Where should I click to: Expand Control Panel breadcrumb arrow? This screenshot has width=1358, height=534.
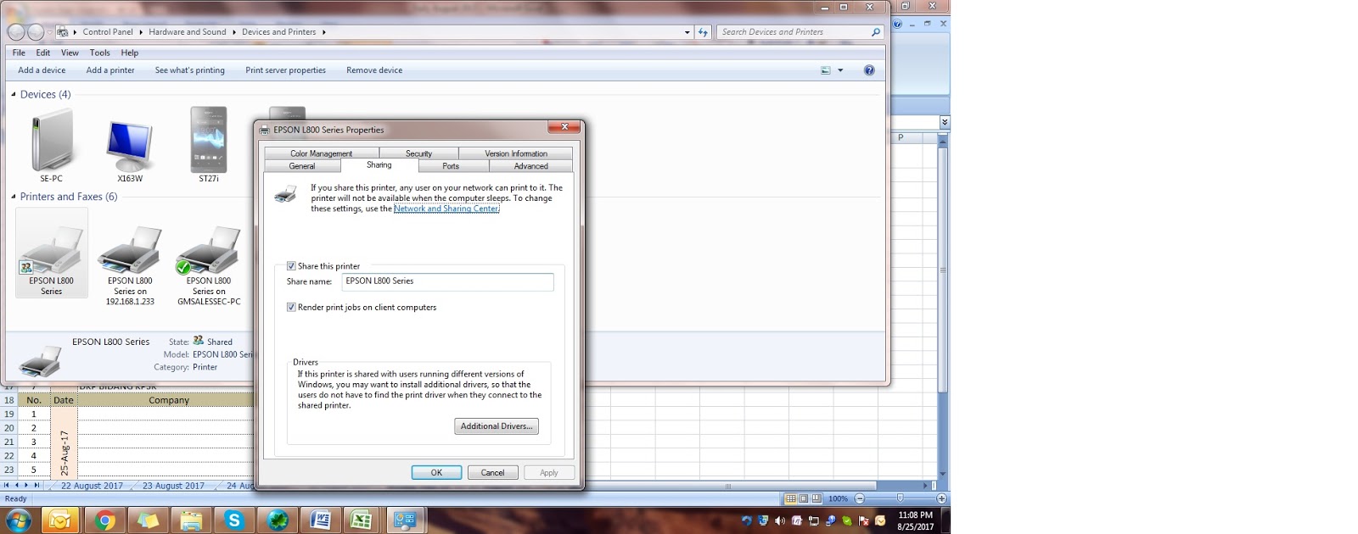click(141, 32)
